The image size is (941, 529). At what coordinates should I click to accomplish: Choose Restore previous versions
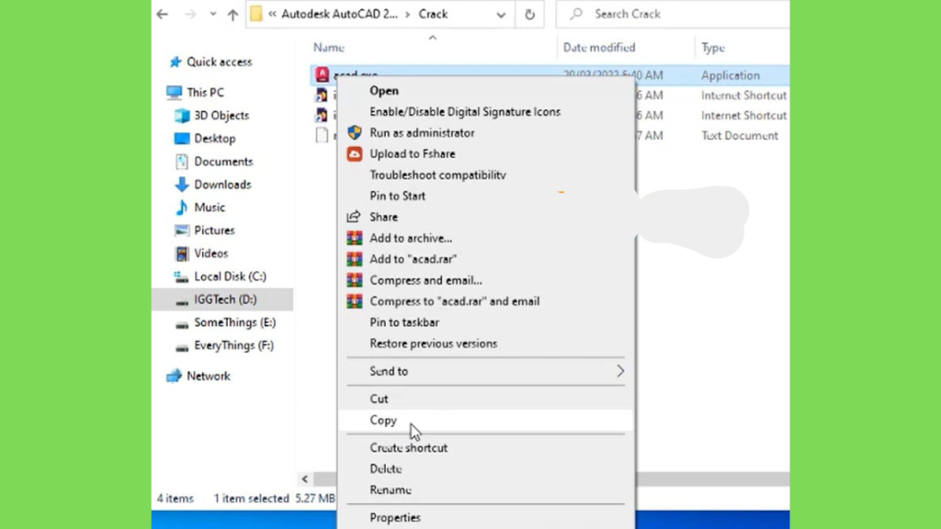point(485,343)
